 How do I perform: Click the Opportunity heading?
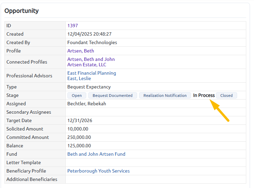pyautogui.click(x=22, y=11)
